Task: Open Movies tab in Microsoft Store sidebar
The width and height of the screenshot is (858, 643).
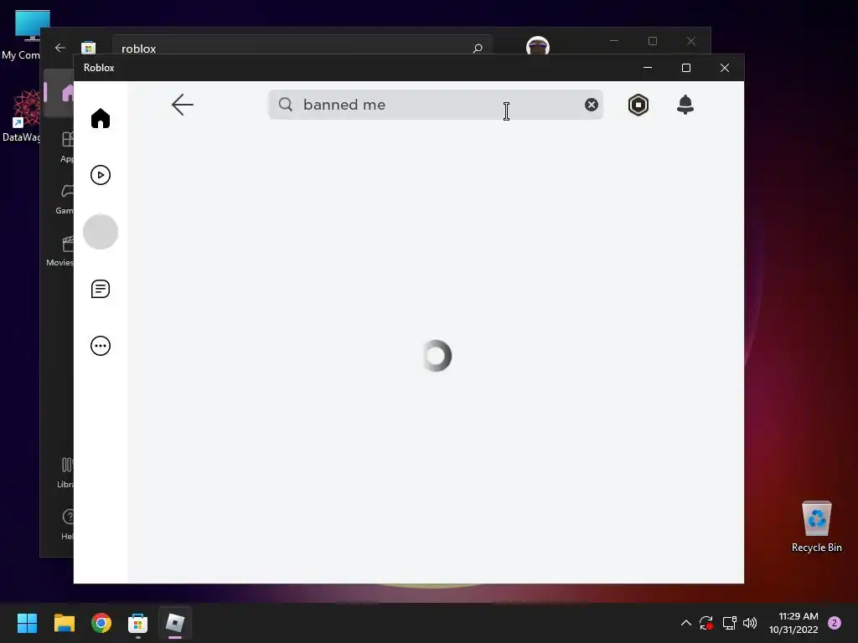Action: 60,250
